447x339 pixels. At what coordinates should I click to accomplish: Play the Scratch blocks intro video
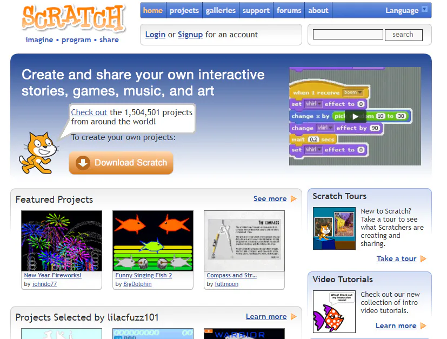point(355,116)
